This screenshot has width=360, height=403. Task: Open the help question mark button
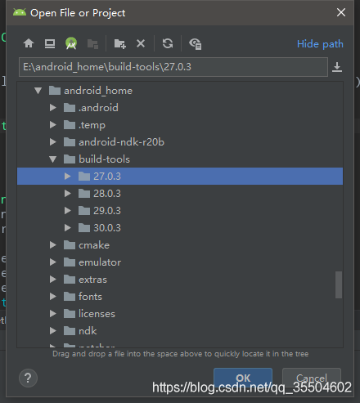[28, 378]
